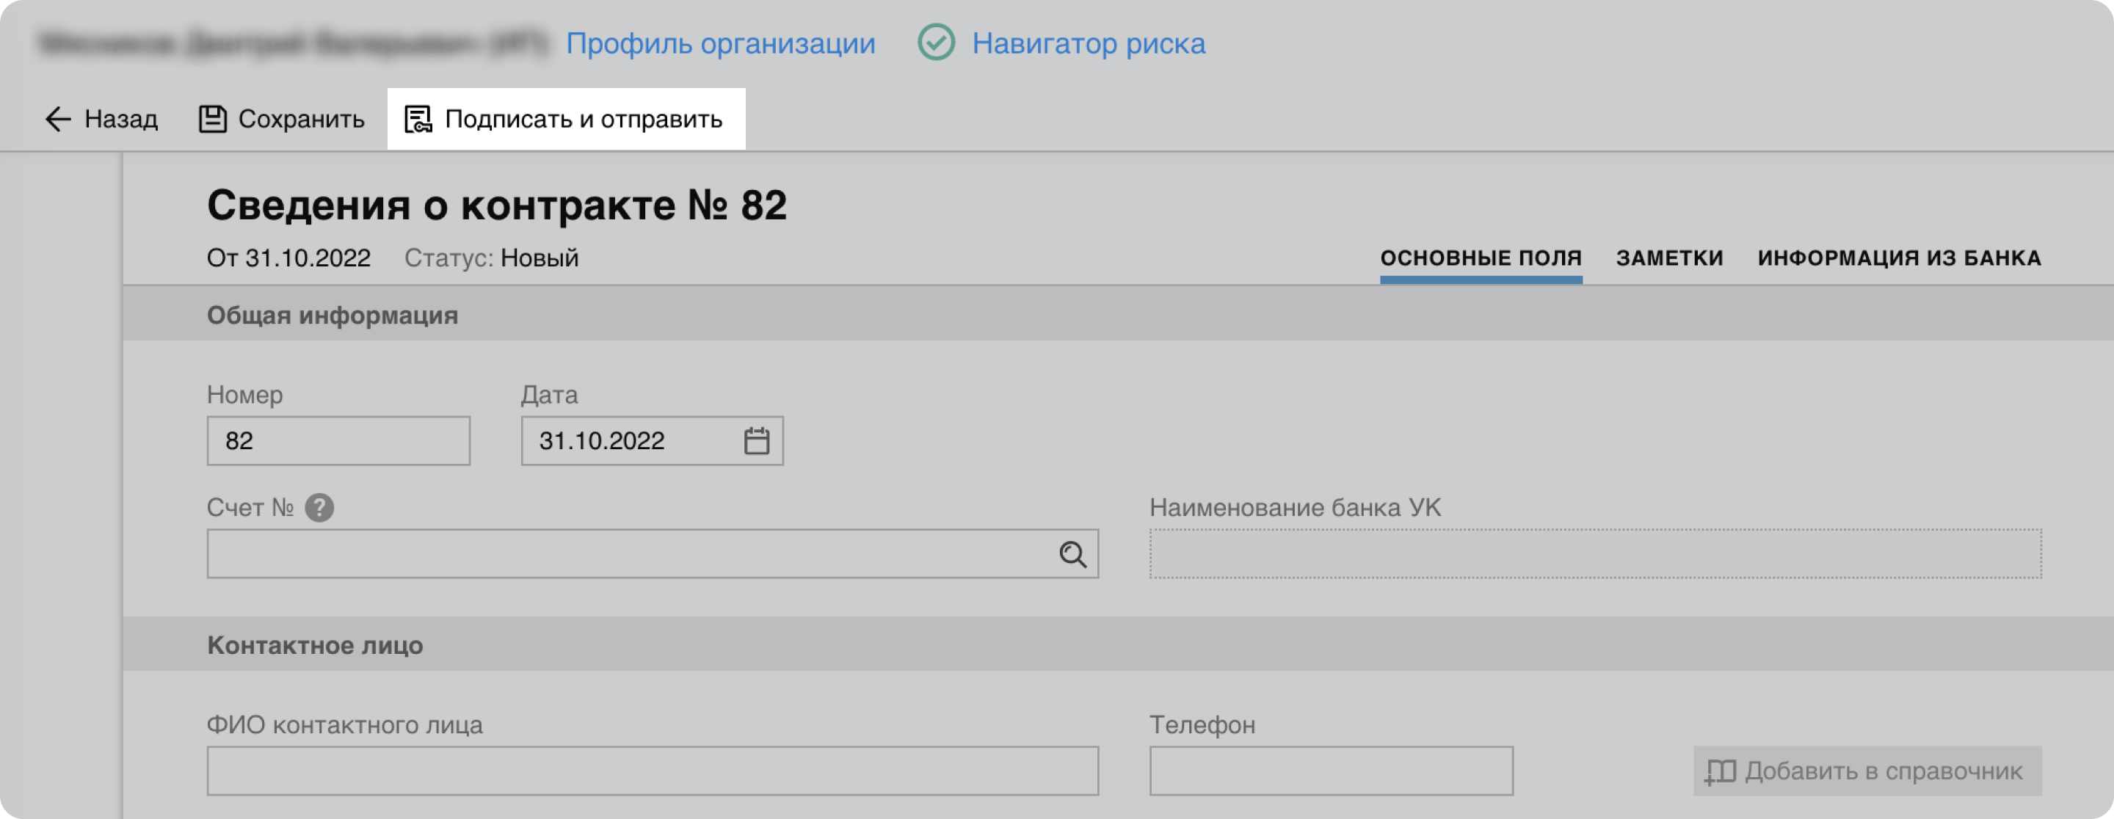Click the ФИО контактного лица field
Image resolution: width=2114 pixels, height=819 pixels.
point(652,771)
